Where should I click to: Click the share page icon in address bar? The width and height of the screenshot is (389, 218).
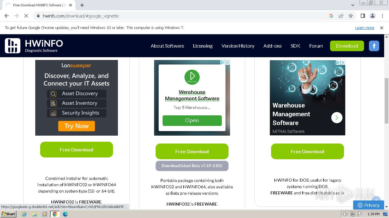(341, 16)
